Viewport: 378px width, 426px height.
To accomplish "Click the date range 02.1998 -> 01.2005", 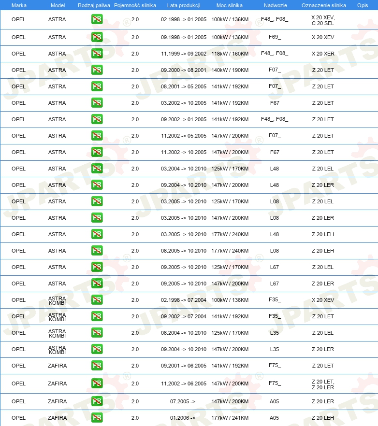I will coord(184,19).
